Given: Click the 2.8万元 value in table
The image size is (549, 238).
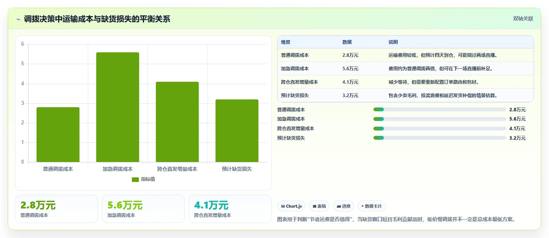Looking at the screenshot, I should (x=350, y=55).
